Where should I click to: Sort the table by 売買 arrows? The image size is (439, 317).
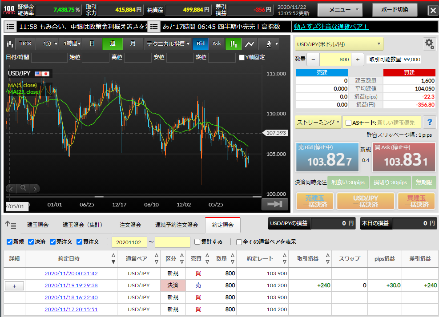click(207, 258)
